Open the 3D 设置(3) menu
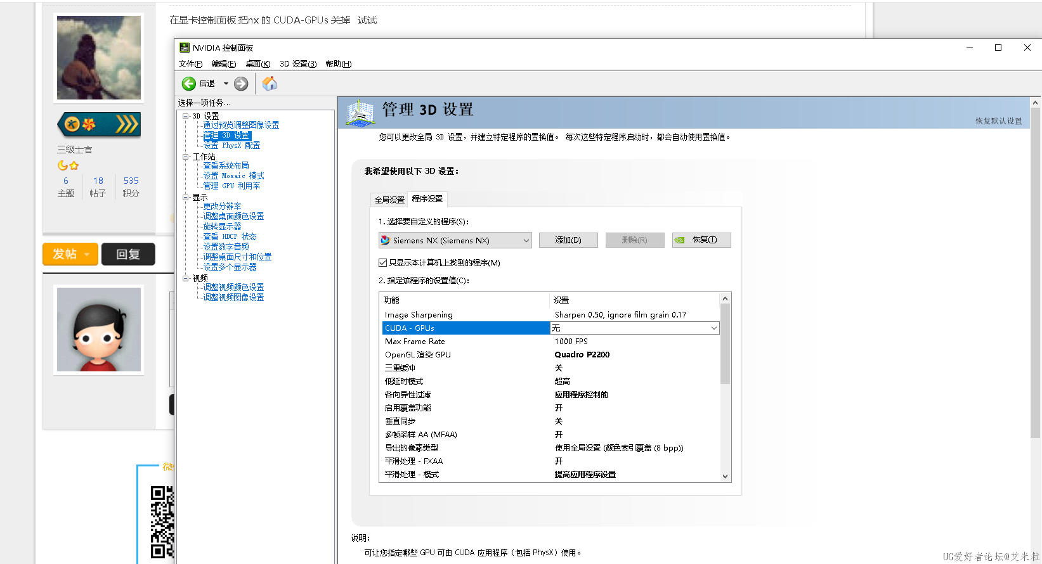This screenshot has height=564, width=1042. (298, 64)
